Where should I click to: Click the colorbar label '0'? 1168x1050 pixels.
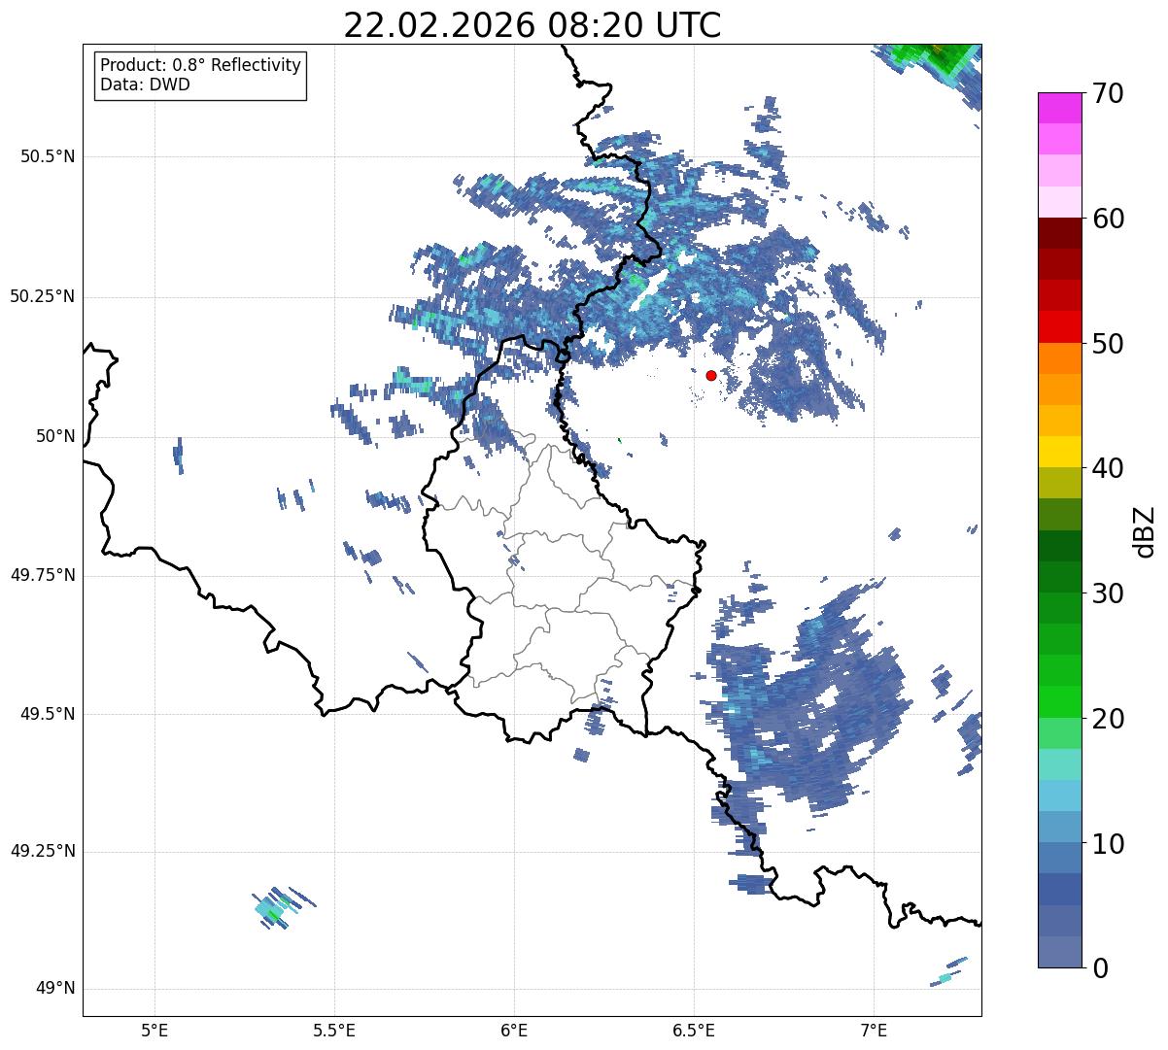(x=1100, y=968)
